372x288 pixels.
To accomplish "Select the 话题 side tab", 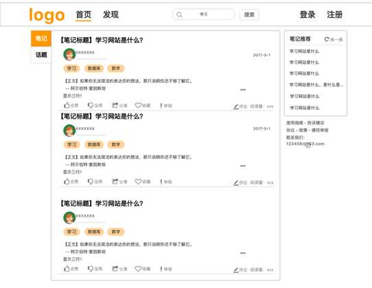I will pyautogui.click(x=41, y=55).
